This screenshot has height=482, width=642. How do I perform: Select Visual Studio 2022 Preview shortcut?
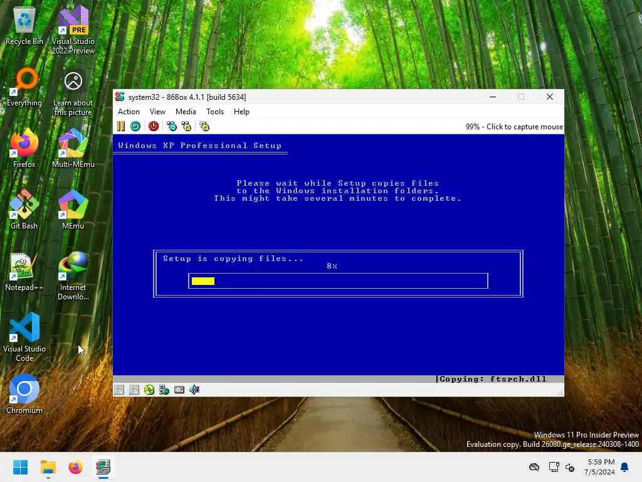(x=73, y=31)
